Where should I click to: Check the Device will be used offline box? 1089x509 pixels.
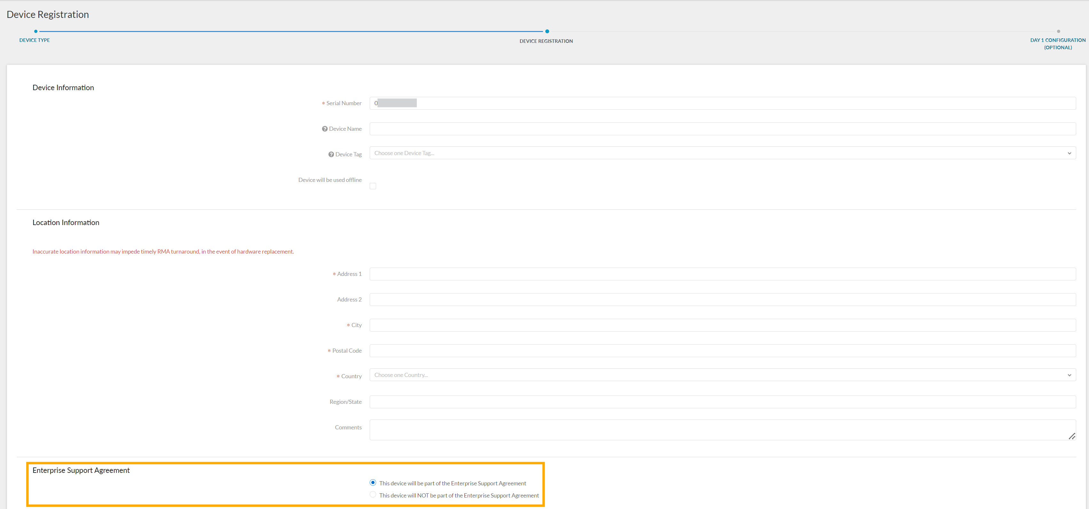pos(373,186)
